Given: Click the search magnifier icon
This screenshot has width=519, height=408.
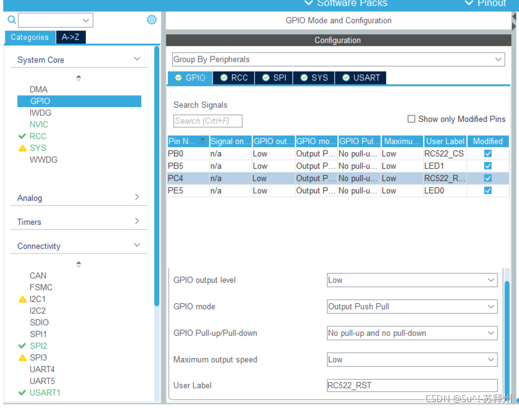Looking at the screenshot, I should coord(11,20).
